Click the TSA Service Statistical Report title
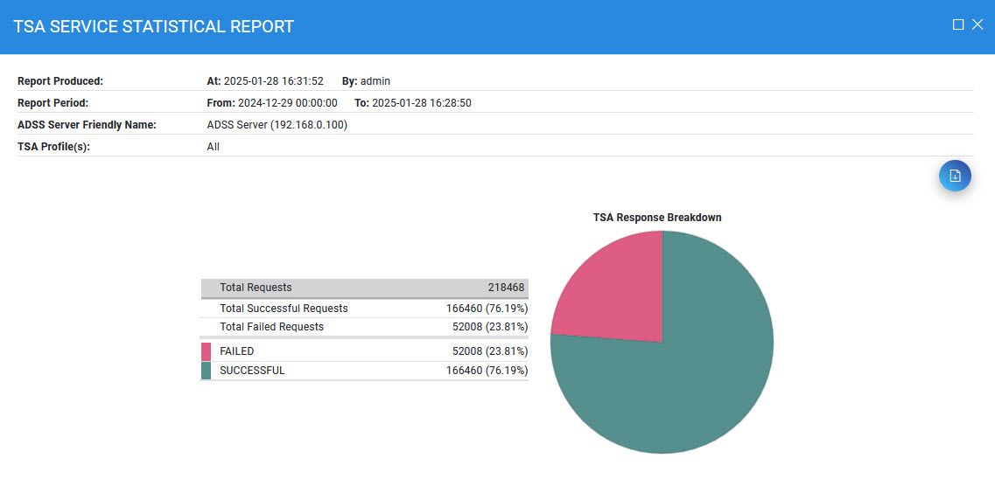The image size is (995, 479). 154,27
